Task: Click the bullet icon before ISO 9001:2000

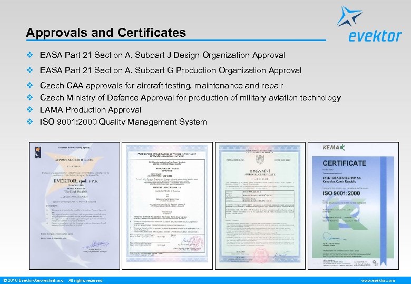Action: pyautogui.click(x=30, y=121)
